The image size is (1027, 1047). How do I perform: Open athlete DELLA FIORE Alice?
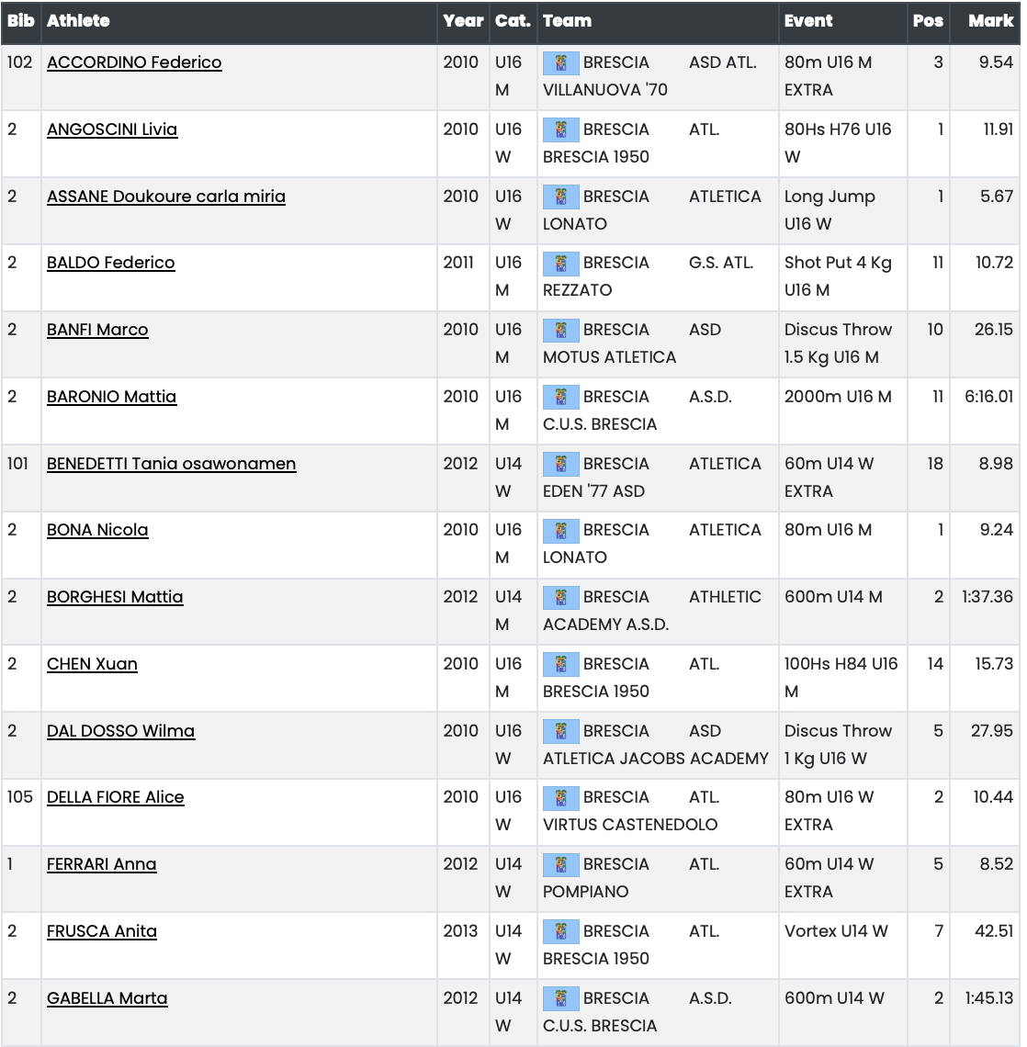pyautogui.click(x=116, y=796)
